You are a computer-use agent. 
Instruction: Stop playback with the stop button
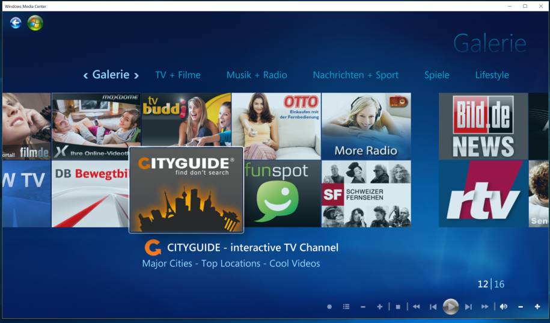coord(398,307)
